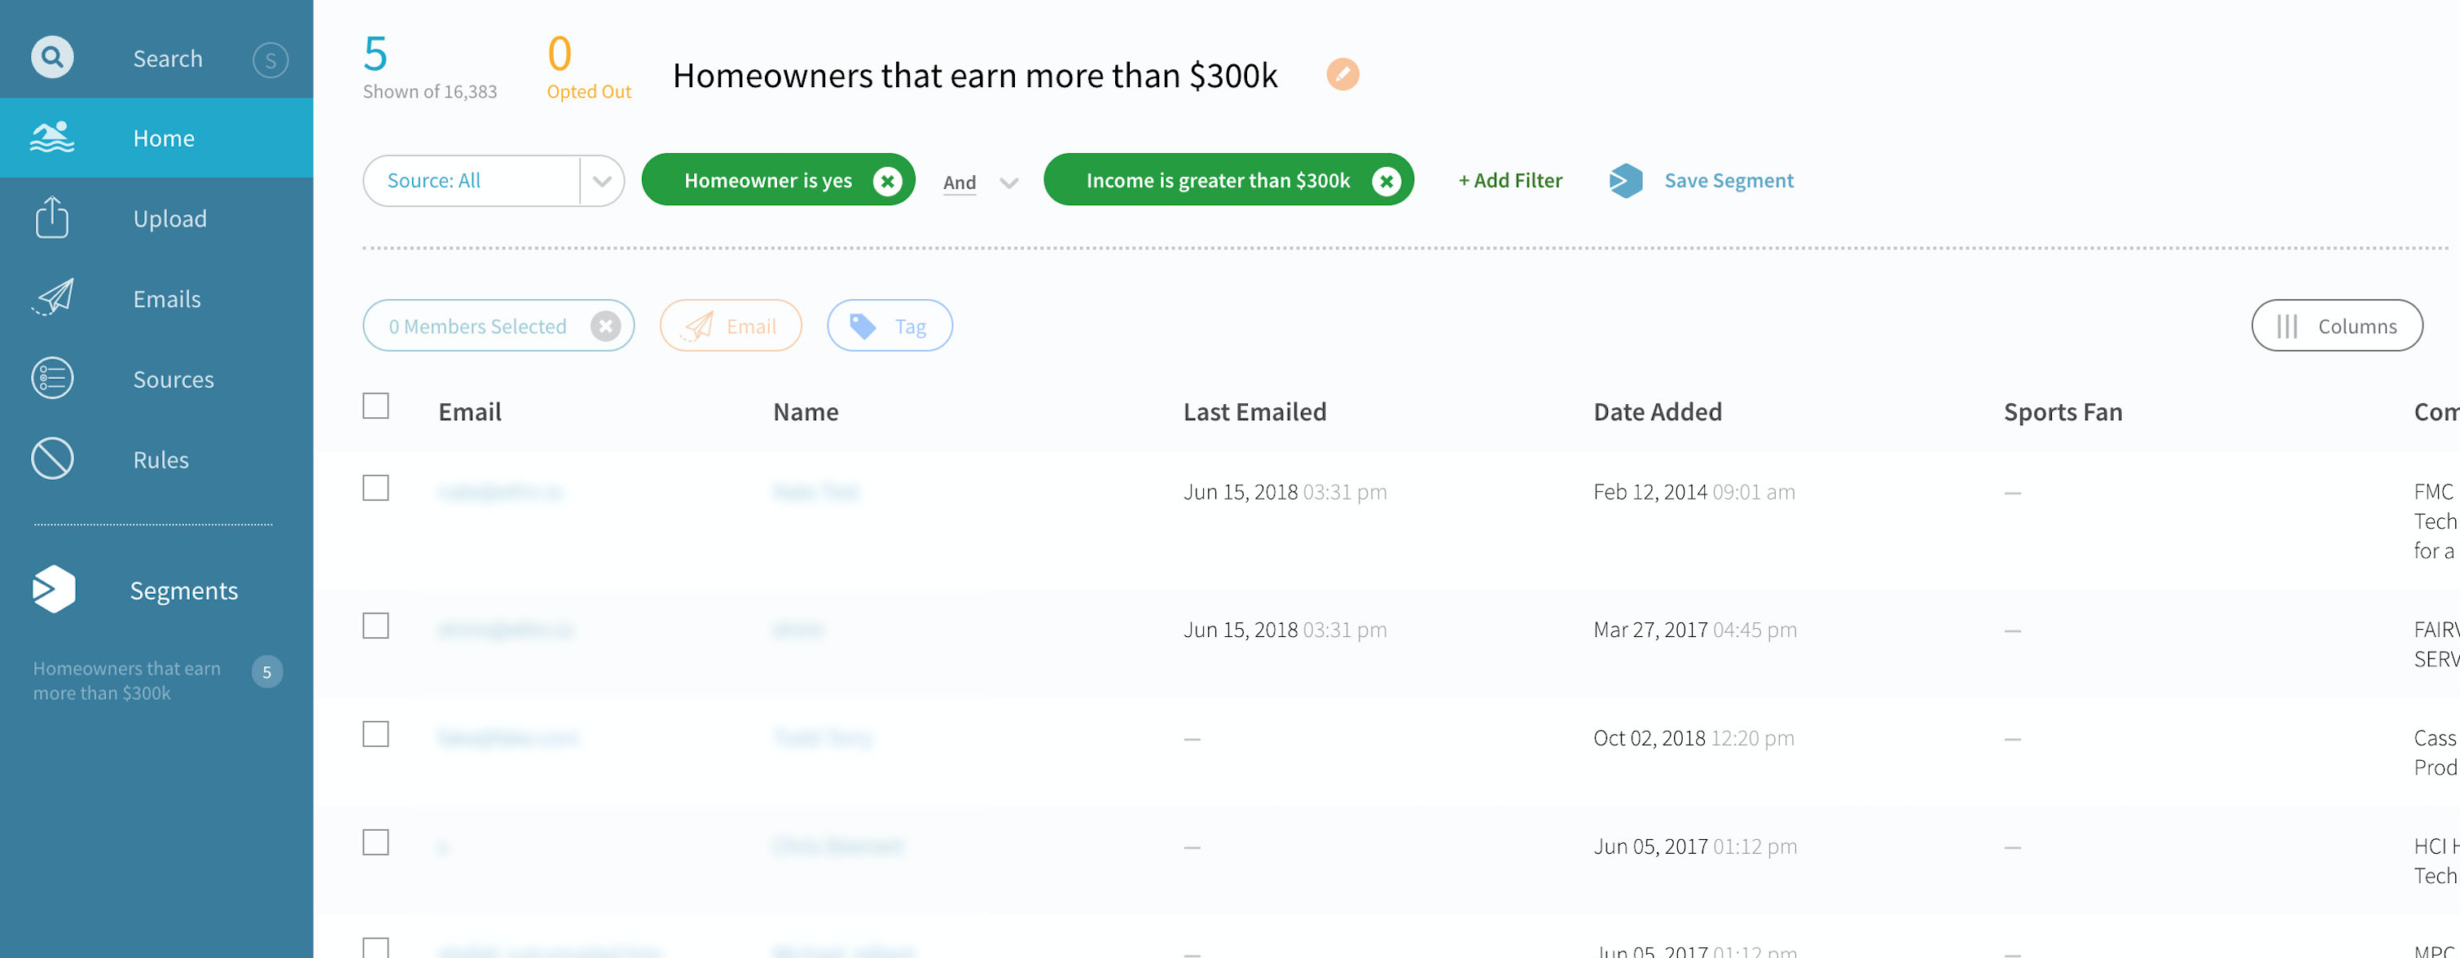The image size is (2460, 958).
Task: Check the first row's member checkbox
Action: (376, 488)
